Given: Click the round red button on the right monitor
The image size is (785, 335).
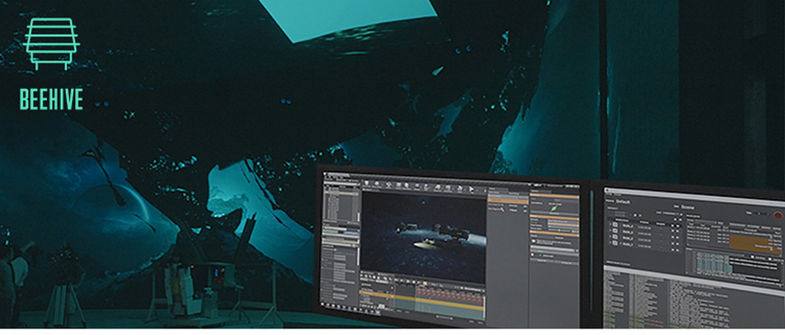Looking at the screenshot, I should click(x=778, y=215).
